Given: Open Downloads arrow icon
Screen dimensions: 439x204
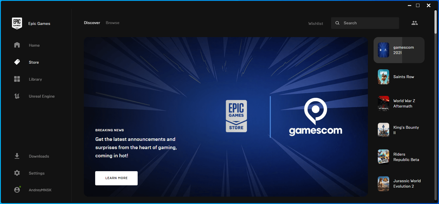Looking at the screenshot, I should pos(17,156).
